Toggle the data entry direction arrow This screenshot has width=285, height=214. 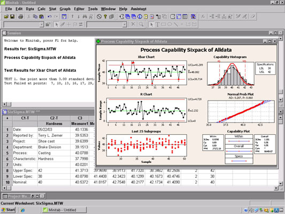(x=7, y=118)
